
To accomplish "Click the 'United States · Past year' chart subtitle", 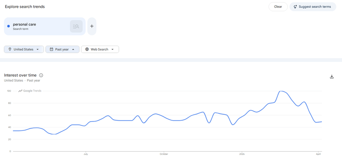I will point(22,81).
